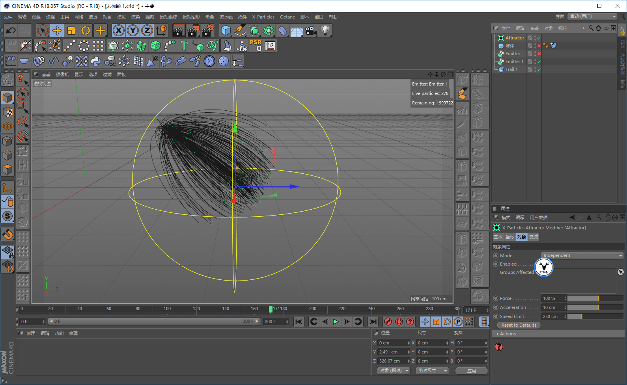Open the 界面 layout dropdown
This screenshot has width=627, height=385.
[592, 17]
